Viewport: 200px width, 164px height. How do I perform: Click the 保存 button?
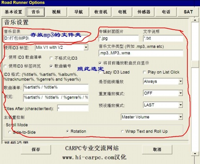tap(36, 149)
